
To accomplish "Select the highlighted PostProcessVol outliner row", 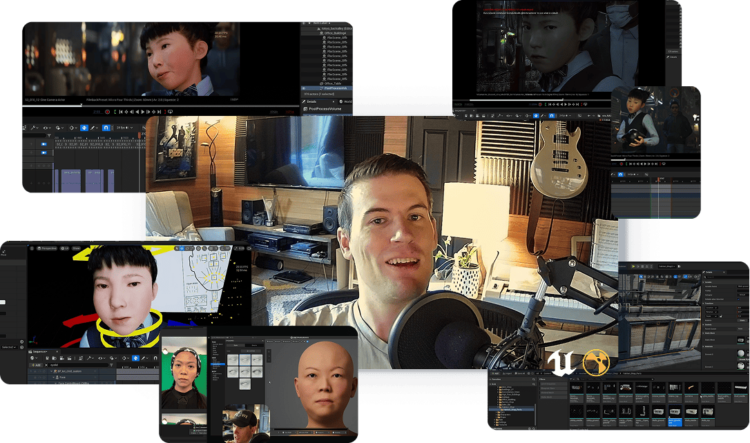I will 328,88.
